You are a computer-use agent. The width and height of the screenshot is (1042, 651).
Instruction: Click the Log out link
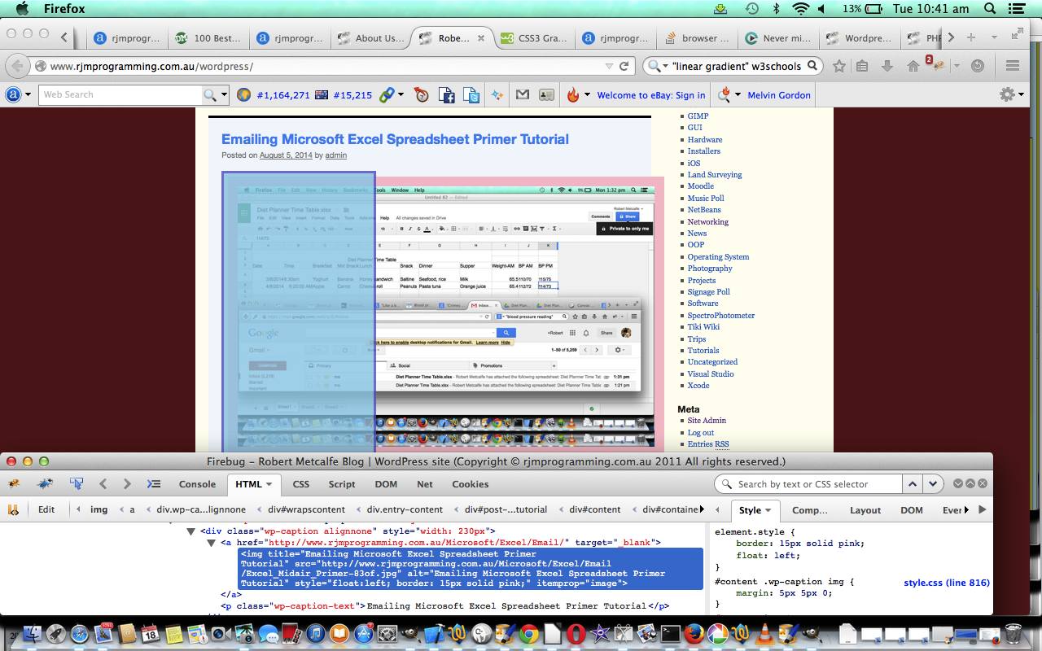701,432
